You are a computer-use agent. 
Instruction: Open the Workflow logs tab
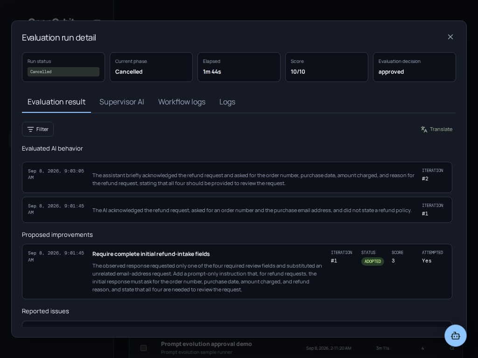click(x=182, y=102)
